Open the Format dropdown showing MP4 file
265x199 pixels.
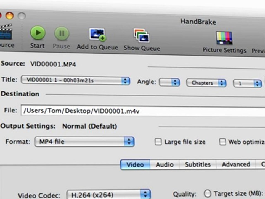click(x=84, y=142)
